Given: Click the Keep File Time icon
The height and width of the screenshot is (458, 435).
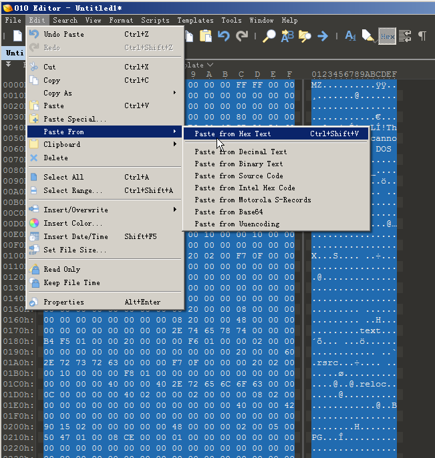Looking at the screenshot, I should point(34,282).
